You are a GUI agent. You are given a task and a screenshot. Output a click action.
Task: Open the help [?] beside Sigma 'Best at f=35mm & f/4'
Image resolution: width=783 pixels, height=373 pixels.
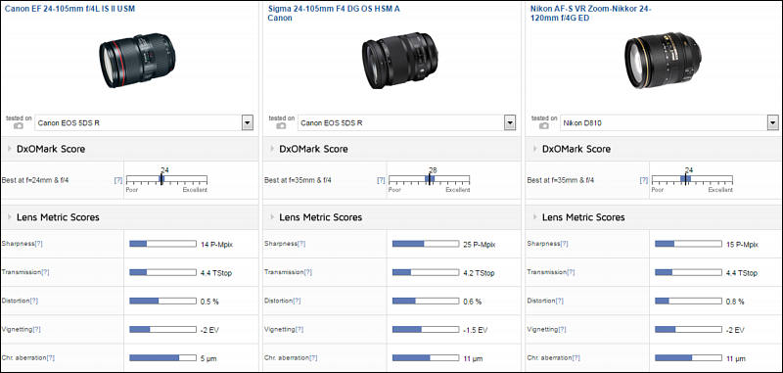(381, 180)
